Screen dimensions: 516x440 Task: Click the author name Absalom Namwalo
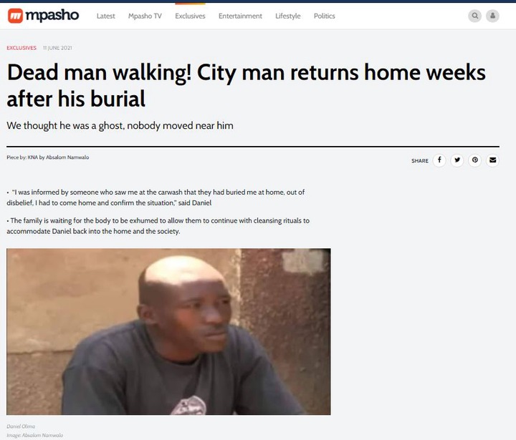pyautogui.click(x=67, y=157)
